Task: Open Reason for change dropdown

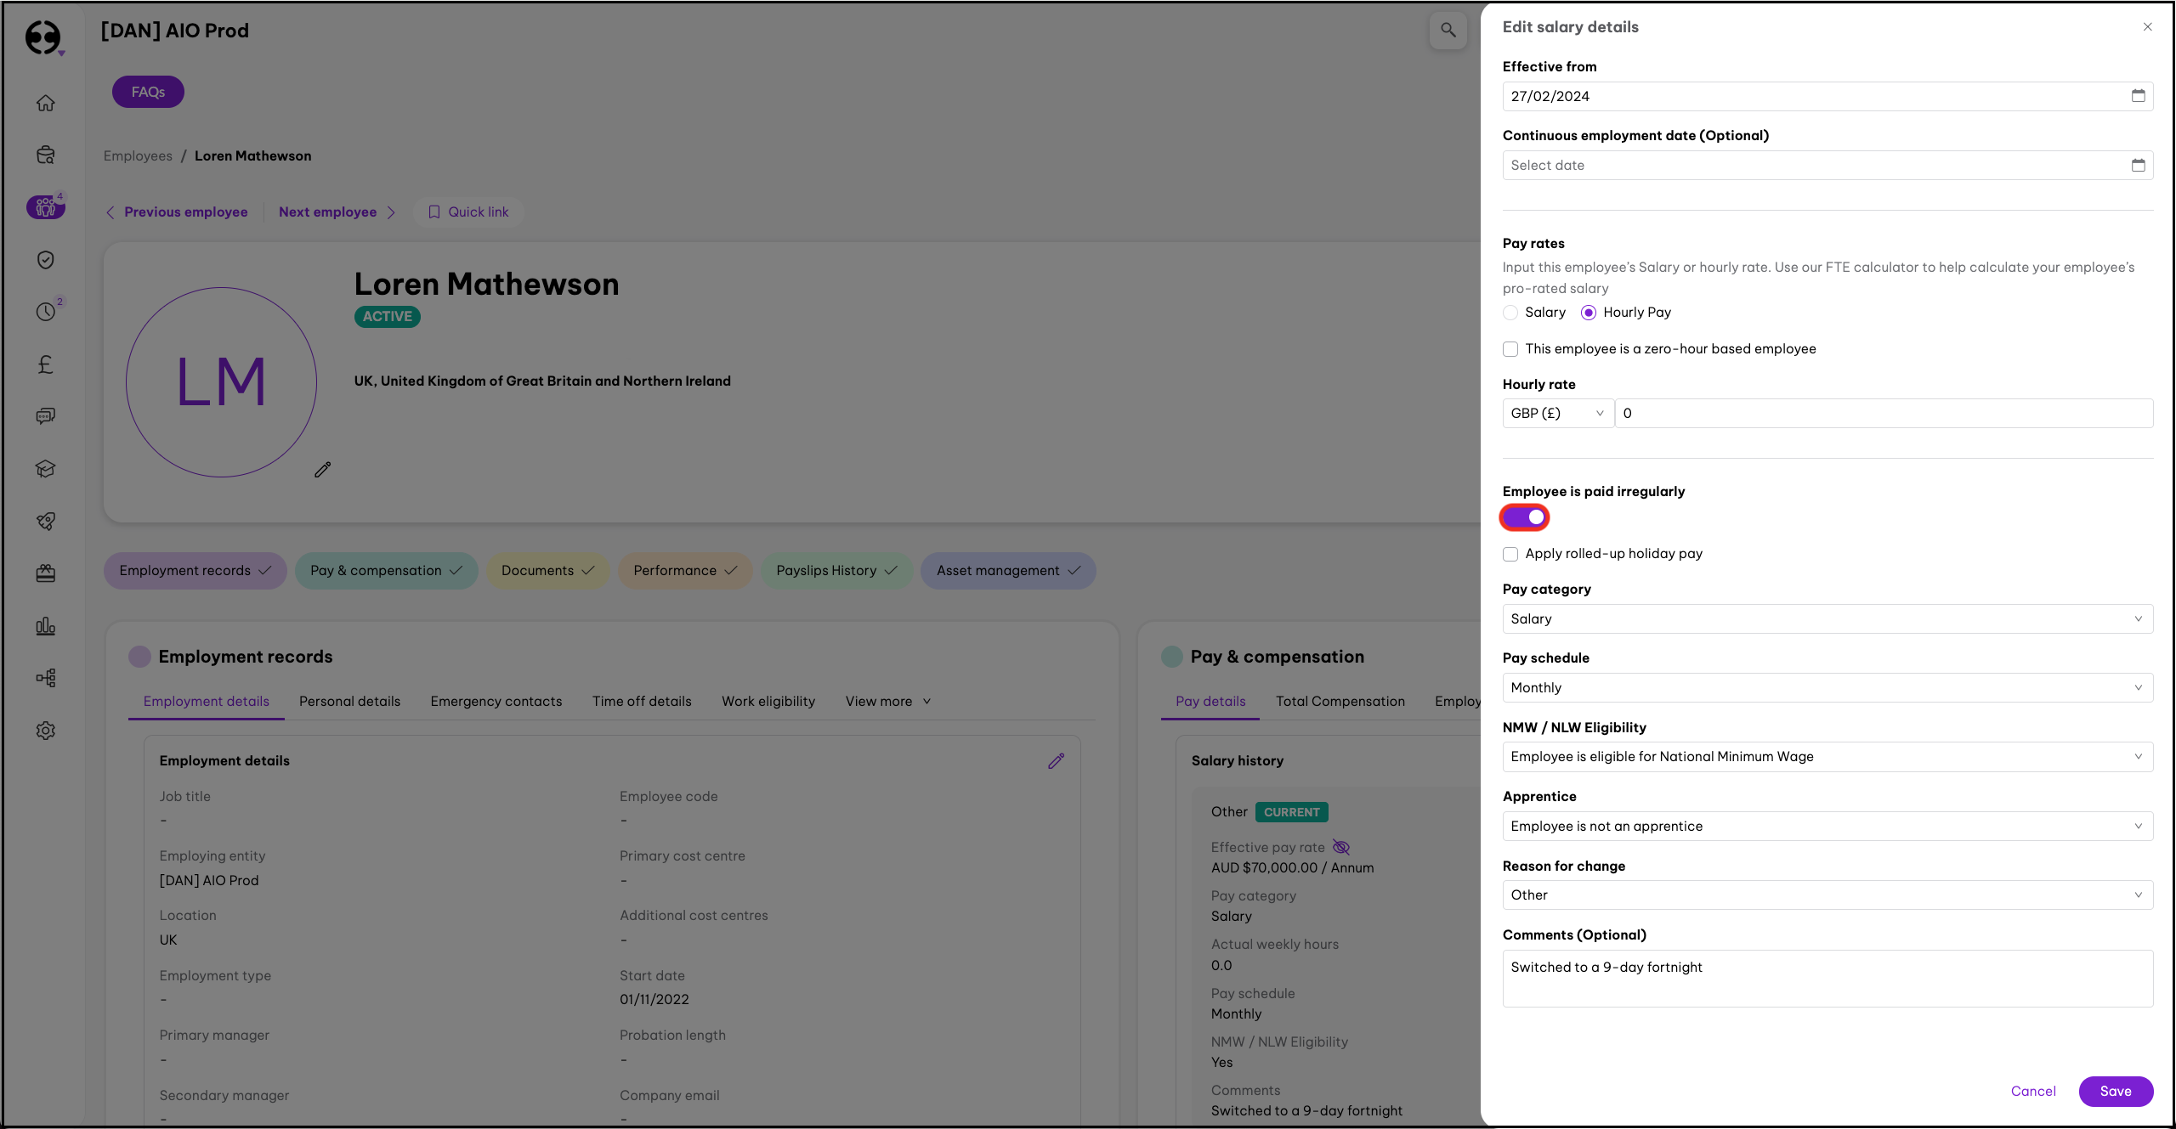Action: [x=1827, y=895]
